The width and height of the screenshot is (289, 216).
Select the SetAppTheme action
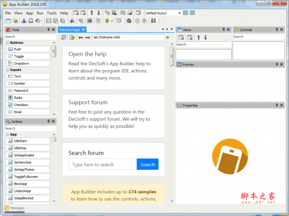click(x=28, y=169)
